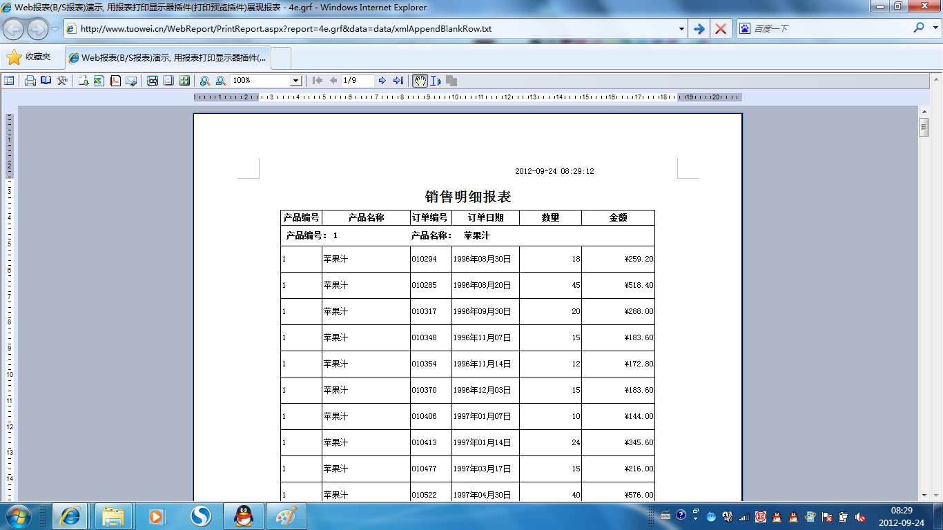This screenshot has height=530, width=943.
Task: Send report by email icon
Action: tap(131, 81)
